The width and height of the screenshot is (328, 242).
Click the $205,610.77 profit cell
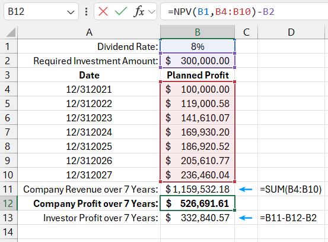[x=198, y=161]
